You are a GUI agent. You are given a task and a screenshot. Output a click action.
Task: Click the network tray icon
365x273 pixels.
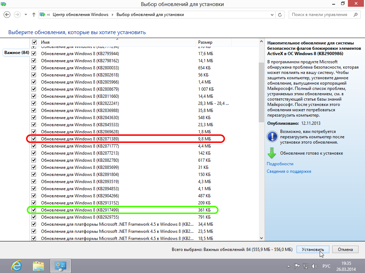(x=305, y=266)
